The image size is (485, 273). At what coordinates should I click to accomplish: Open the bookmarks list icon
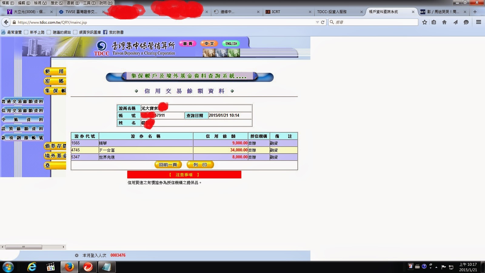point(434,22)
